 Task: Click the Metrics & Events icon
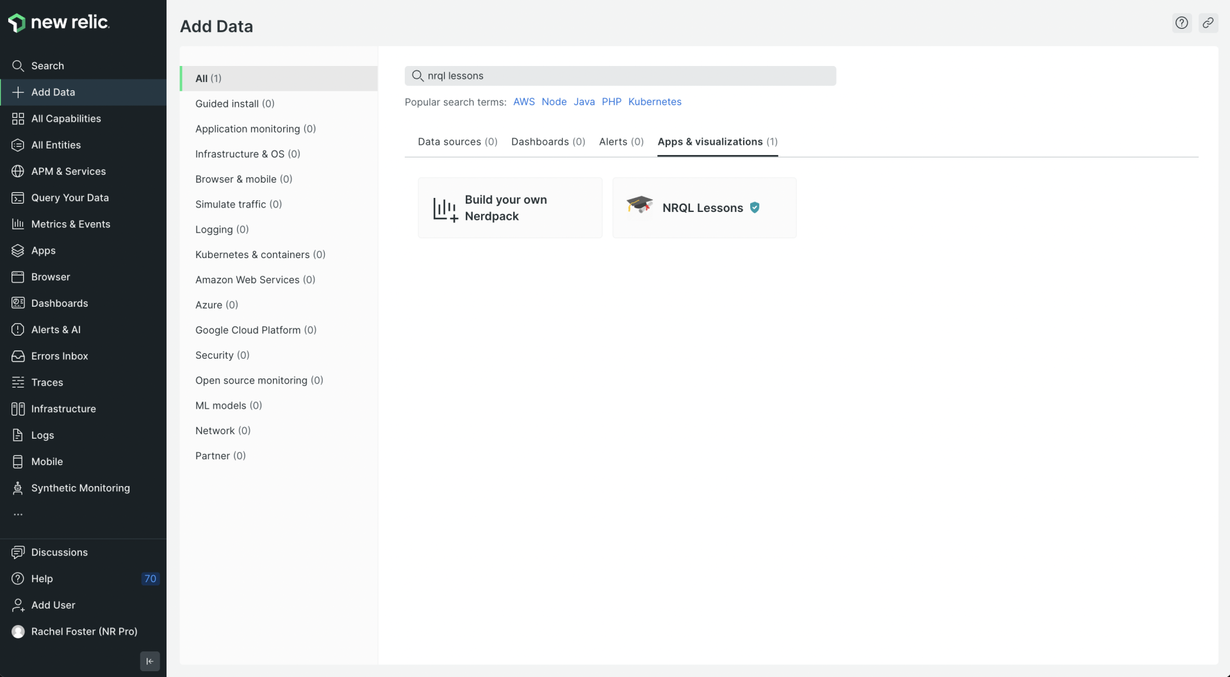tap(17, 224)
